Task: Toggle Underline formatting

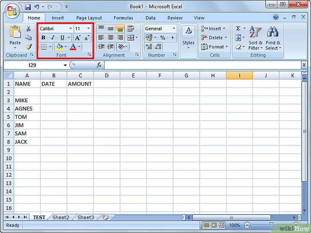Action: coord(62,38)
